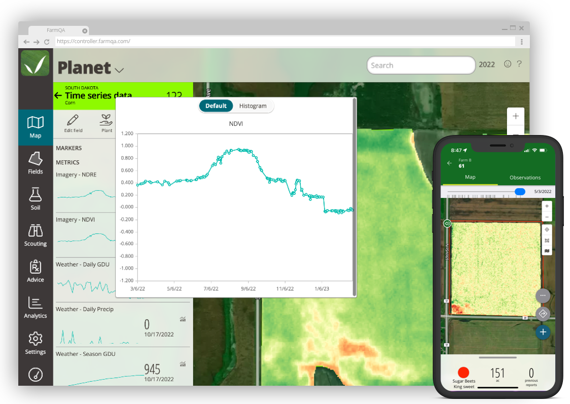Image resolution: width=570 pixels, height=404 pixels.
Task: Open the Weather - Season GDU metric
Action: click(x=85, y=354)
